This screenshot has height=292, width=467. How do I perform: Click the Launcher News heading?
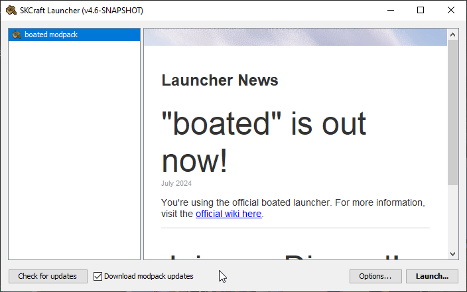coord(220,81)
